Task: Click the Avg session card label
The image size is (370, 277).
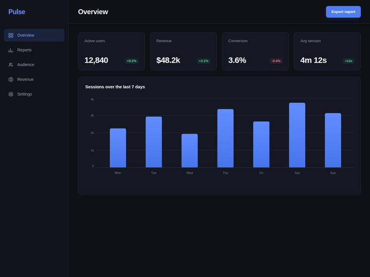Action: point(311,41)
